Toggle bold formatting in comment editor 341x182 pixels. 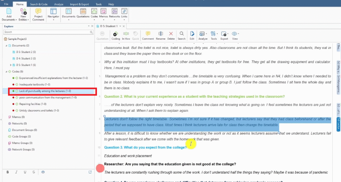coord(8,172)
